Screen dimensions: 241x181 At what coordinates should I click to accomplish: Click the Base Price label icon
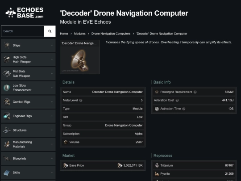(66, 165)
